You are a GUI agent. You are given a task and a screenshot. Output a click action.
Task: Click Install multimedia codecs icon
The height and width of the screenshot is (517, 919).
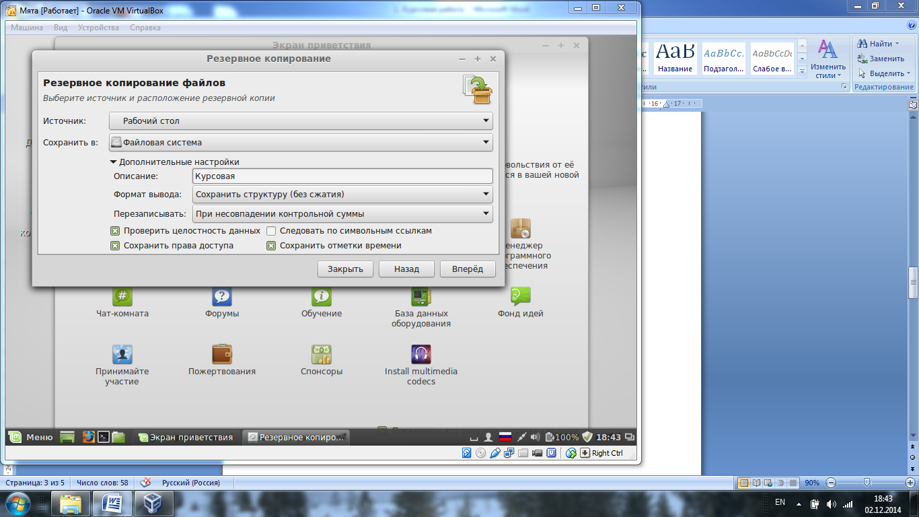point(421,354)
